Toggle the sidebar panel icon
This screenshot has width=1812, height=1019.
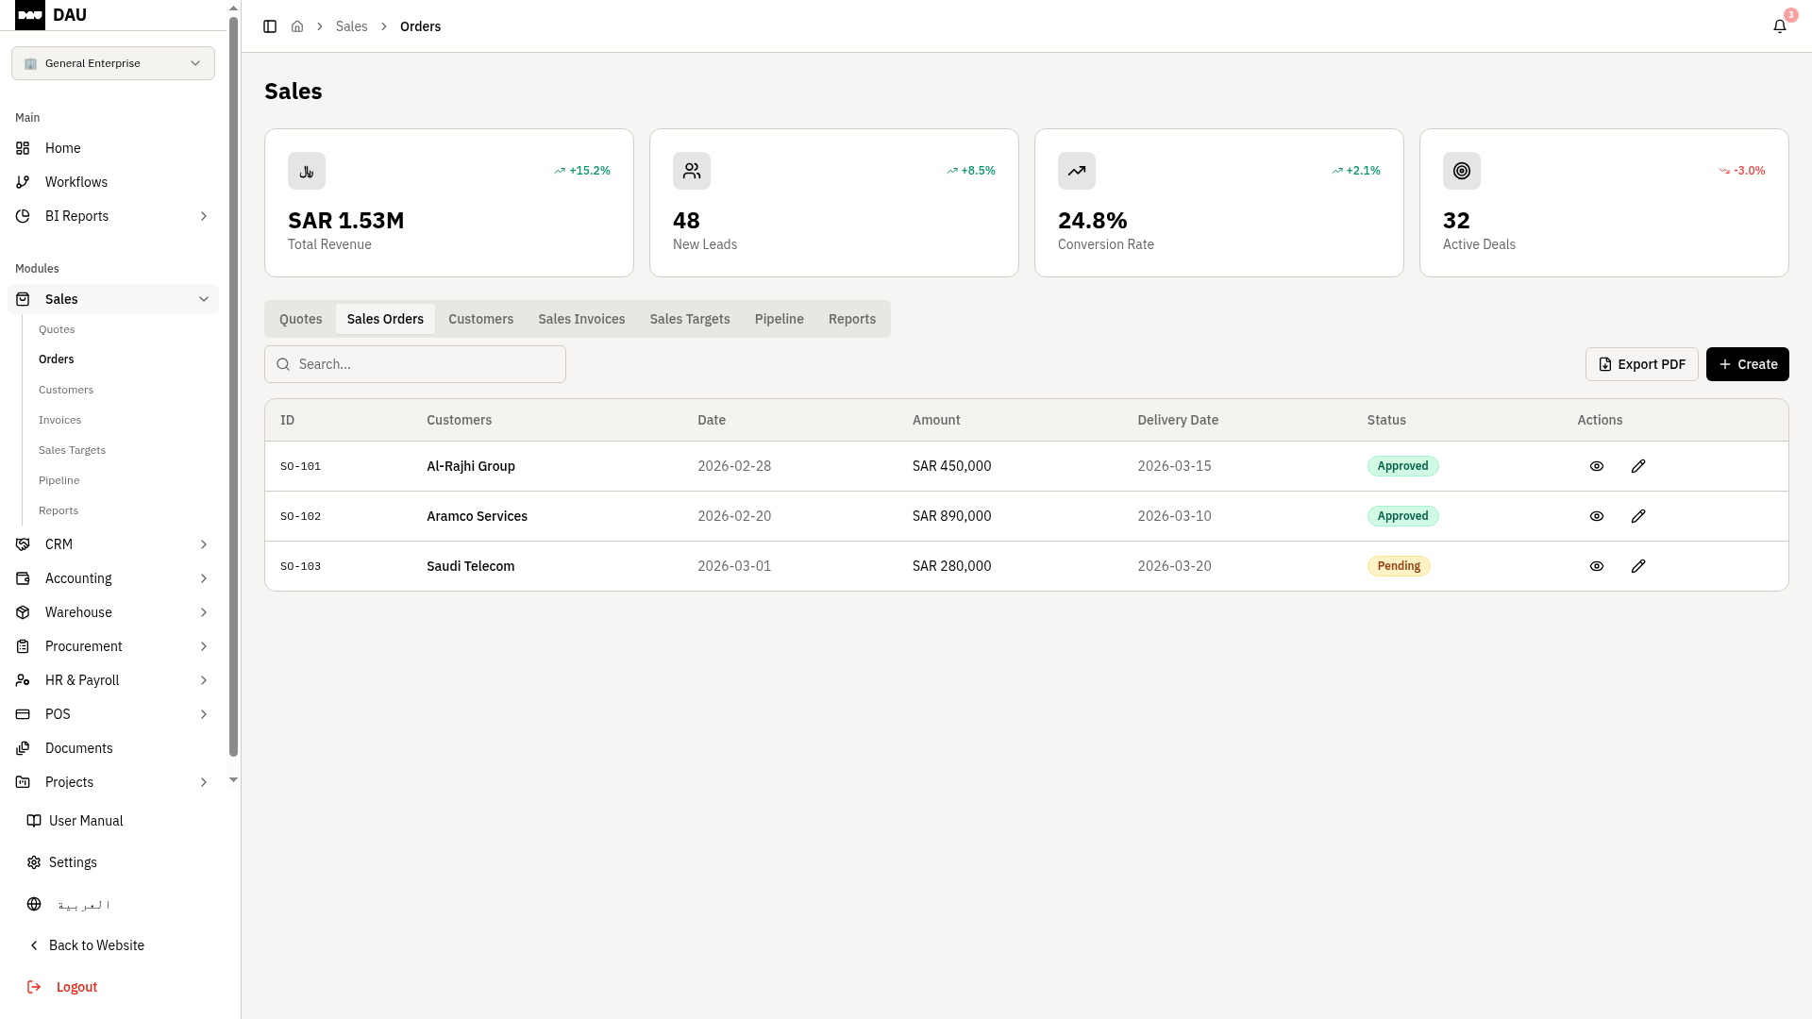(270, 26)
